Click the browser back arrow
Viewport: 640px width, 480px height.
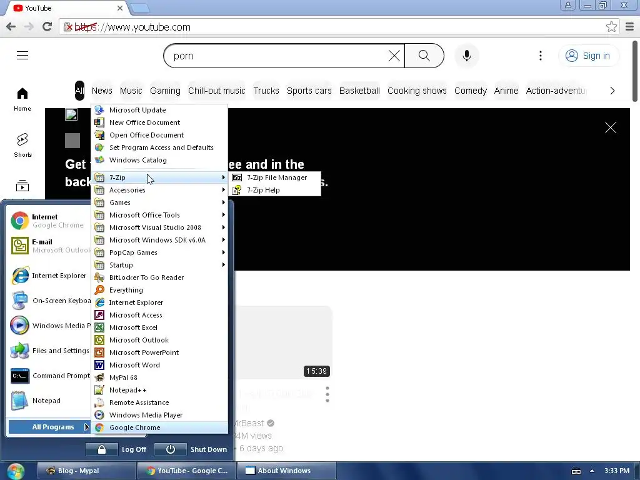click(11, 27)
